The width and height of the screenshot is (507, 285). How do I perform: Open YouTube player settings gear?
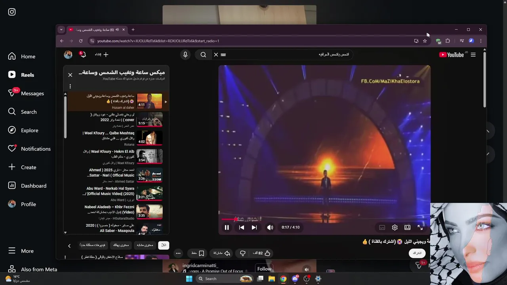395,228
